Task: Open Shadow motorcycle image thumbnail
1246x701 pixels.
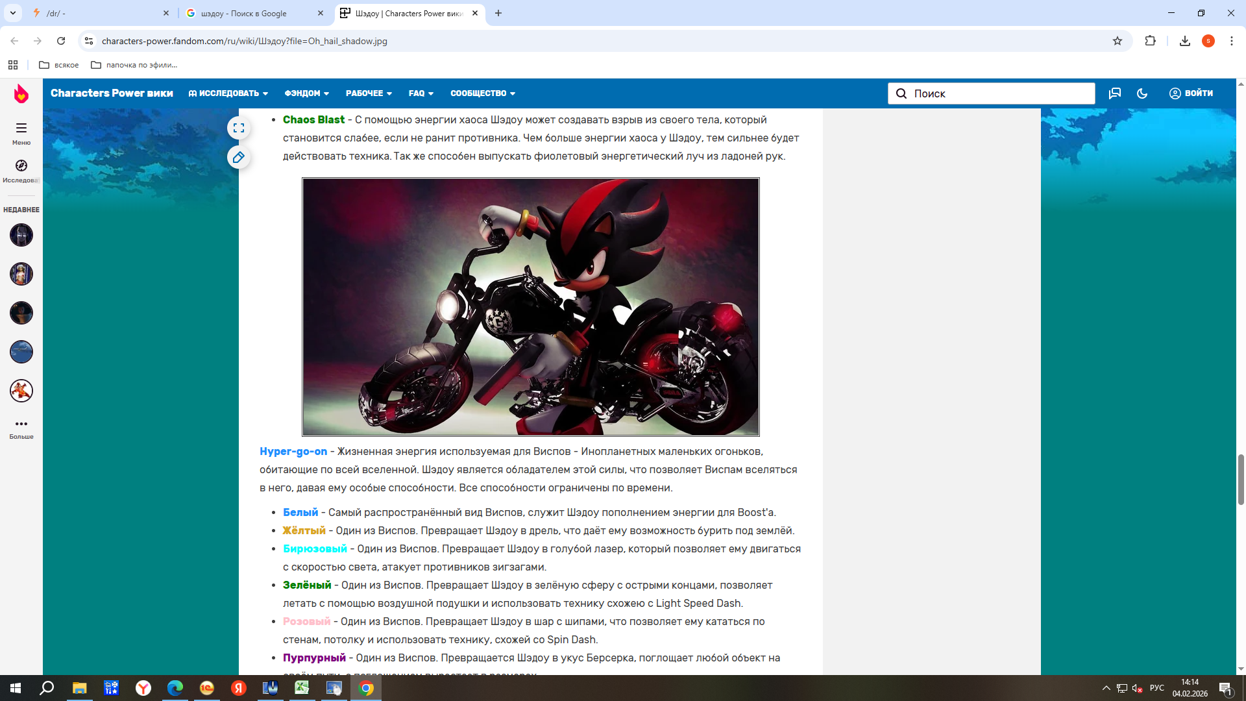Action: 530,306
